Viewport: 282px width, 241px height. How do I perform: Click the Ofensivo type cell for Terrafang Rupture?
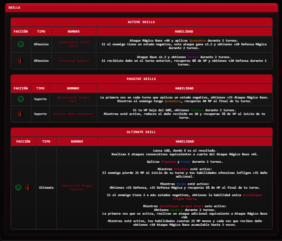click(41, 61)
